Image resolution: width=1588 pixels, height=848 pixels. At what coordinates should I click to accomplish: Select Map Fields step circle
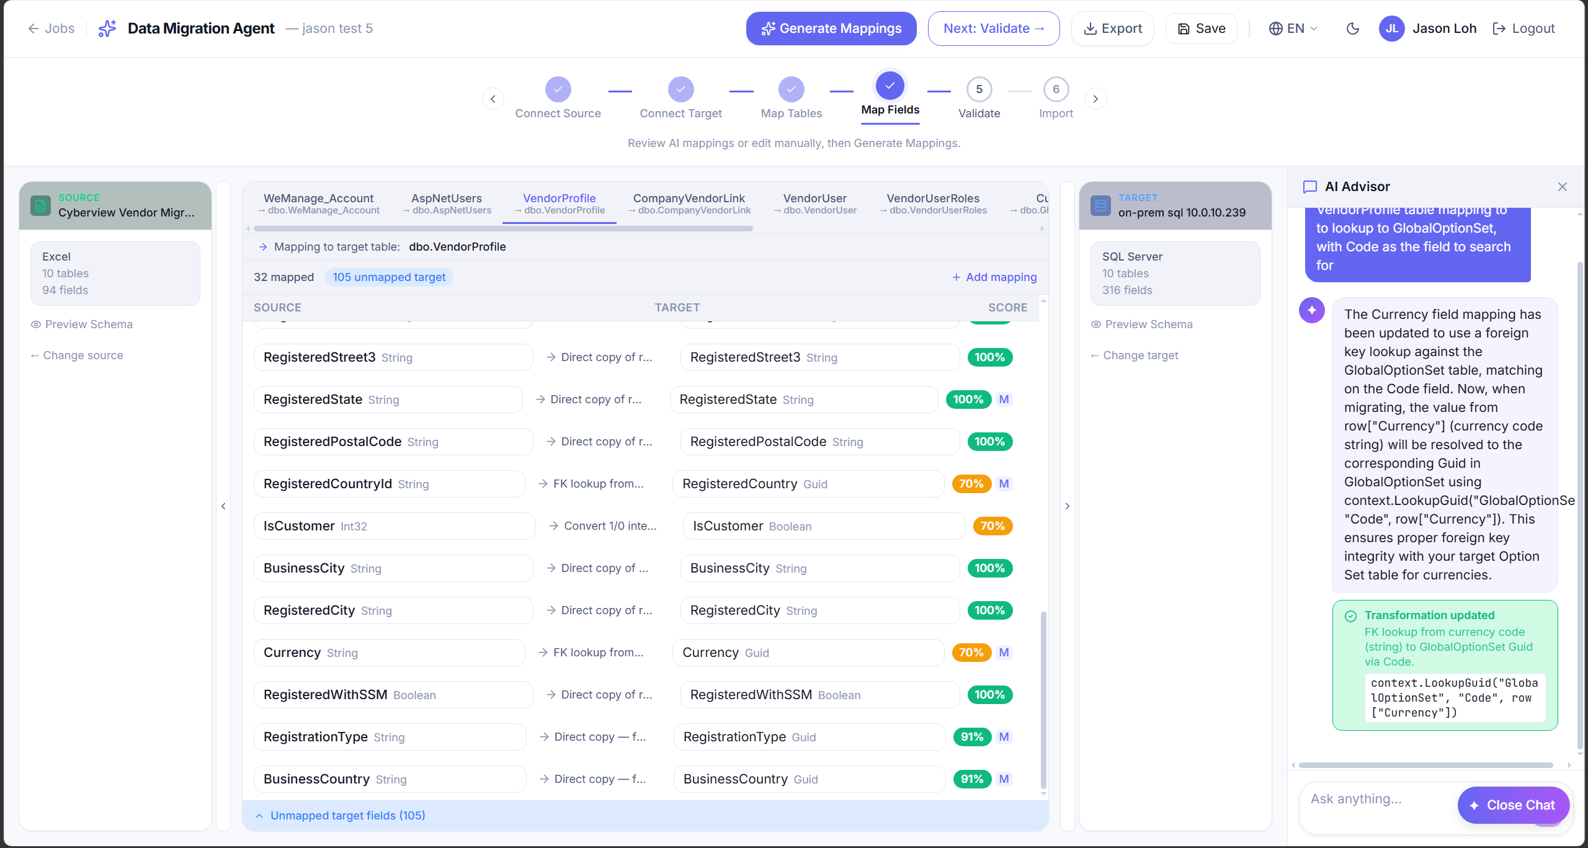890,86
